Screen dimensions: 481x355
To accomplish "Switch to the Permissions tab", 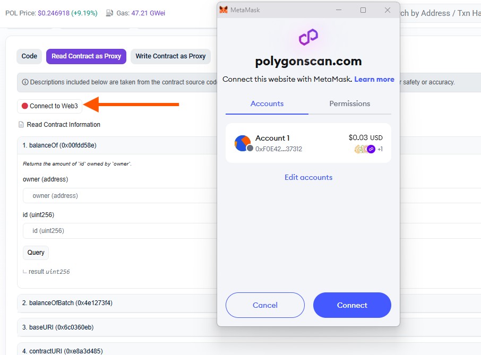I will (x=349, y=103).
